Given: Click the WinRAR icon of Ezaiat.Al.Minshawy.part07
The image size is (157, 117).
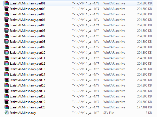Looking at the screenshot, I should 7,36.
